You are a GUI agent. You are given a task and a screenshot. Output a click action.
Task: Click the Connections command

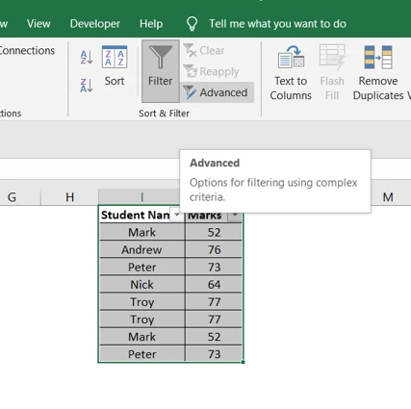27,50
